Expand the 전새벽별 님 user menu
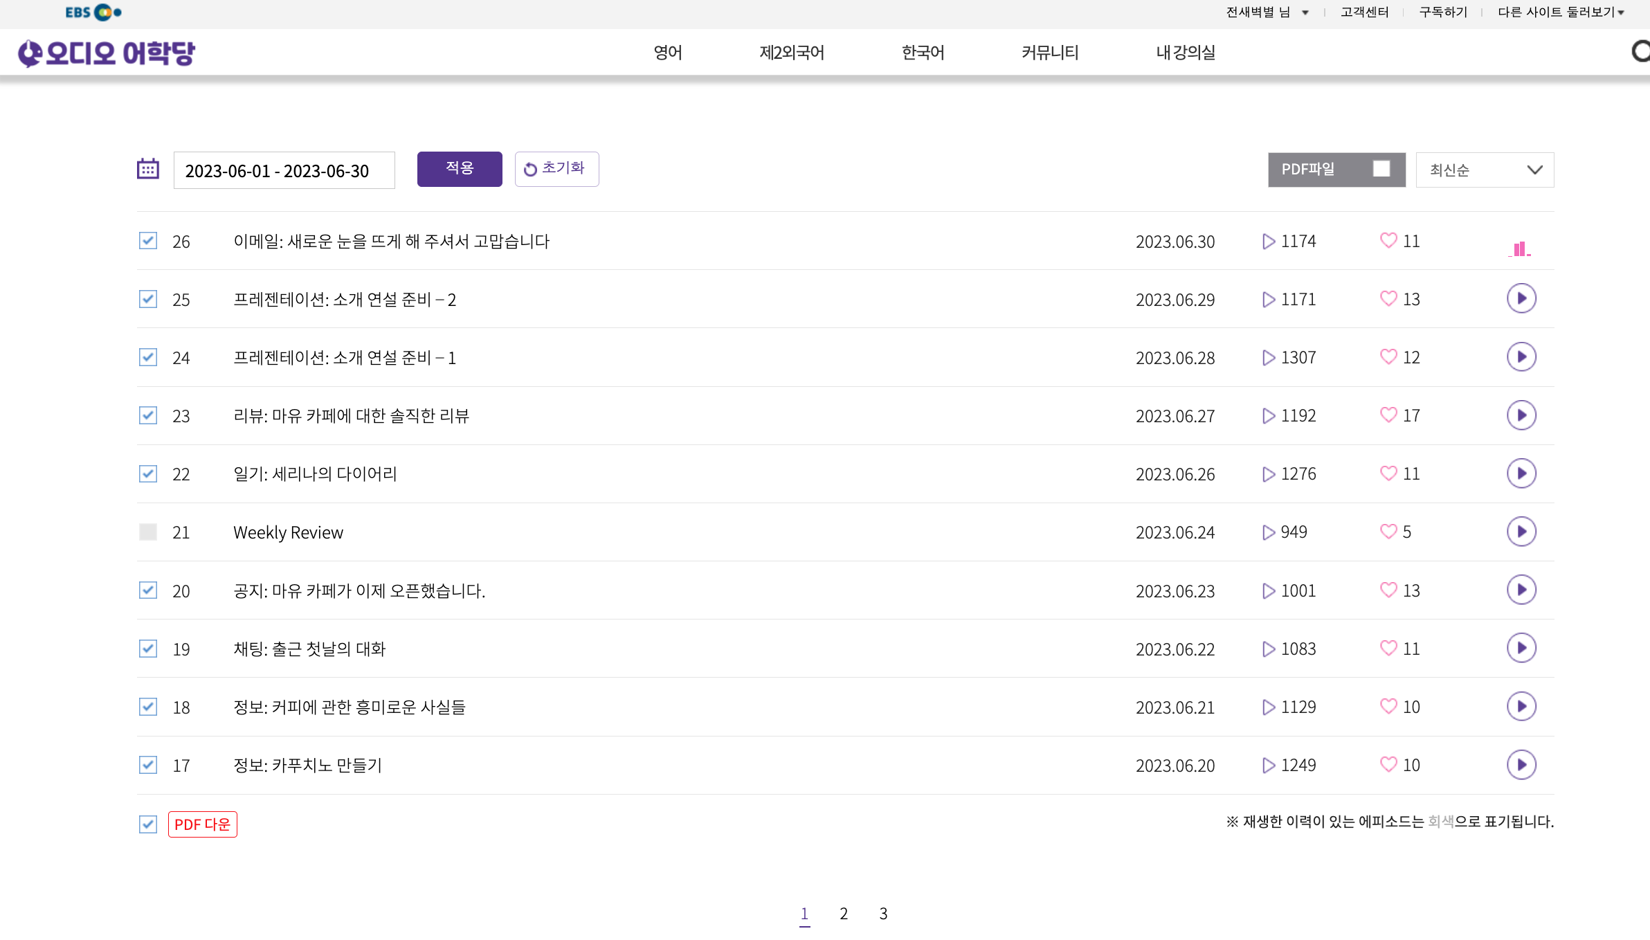Image resolution: width=1650 pixels, height=940 pixels. click(x=1267, y=12)
